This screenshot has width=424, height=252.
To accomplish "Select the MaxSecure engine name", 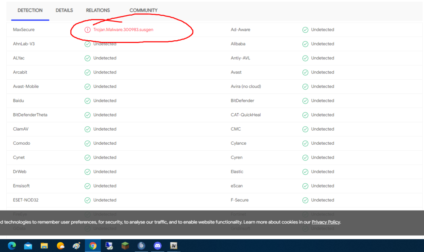I will pos(24,30).
